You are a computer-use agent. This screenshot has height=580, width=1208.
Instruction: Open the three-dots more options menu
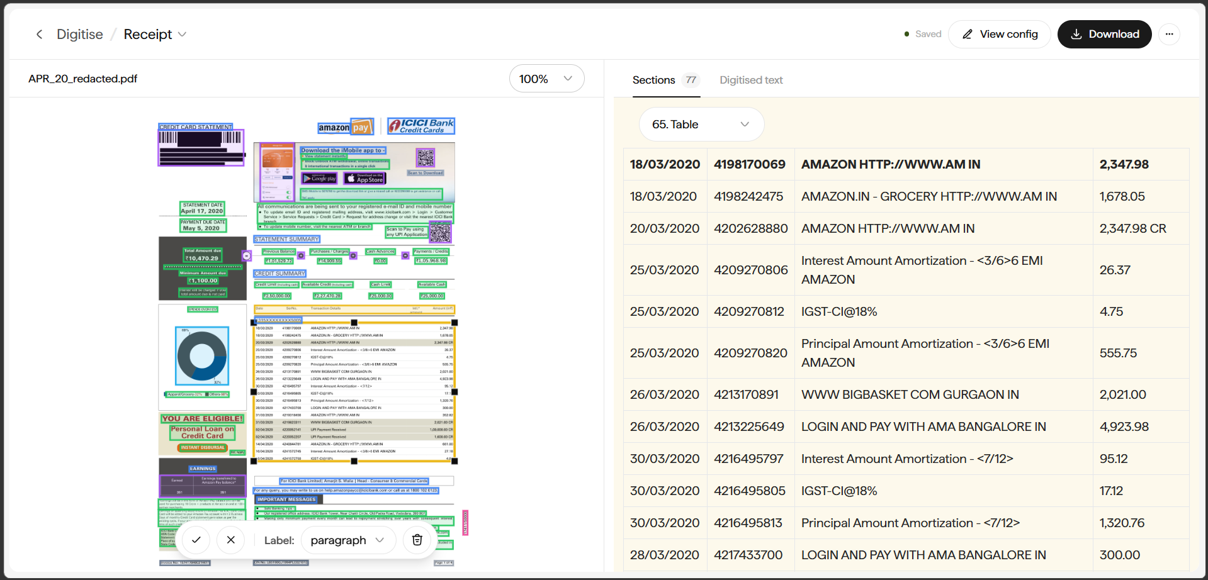tap(1169, 34)
